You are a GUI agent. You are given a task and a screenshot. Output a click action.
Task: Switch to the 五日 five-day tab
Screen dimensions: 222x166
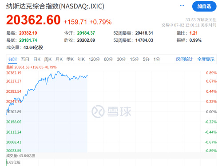tap(25, 59)
